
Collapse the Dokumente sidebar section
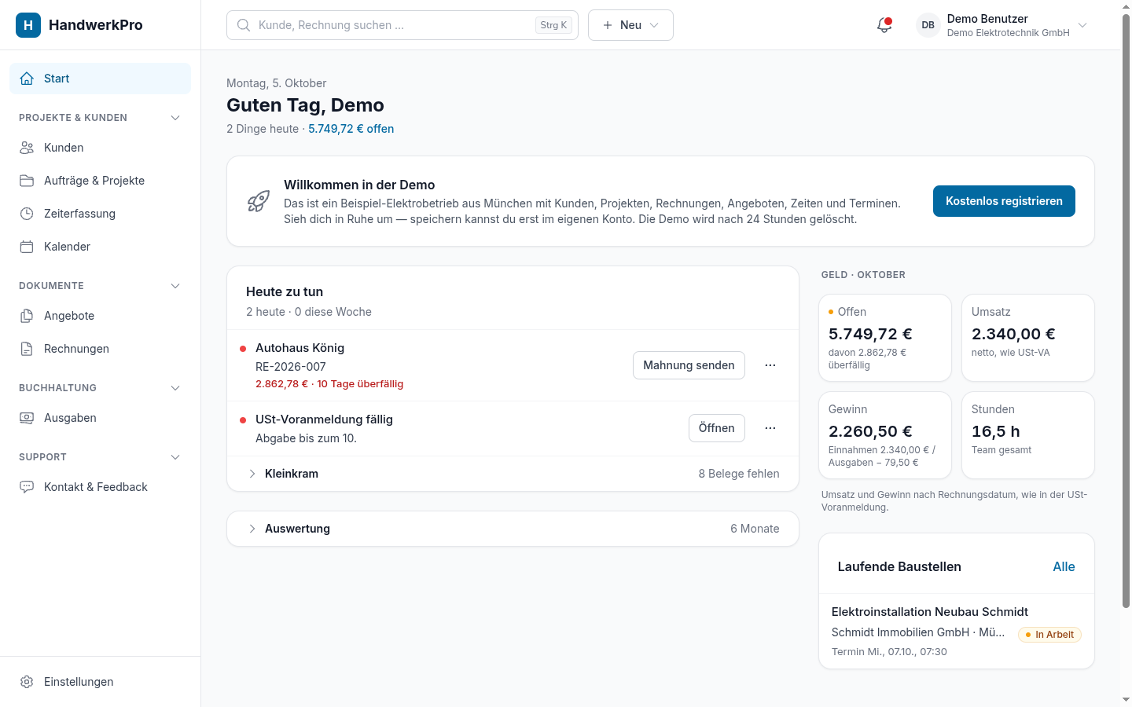pyautogui.click(x=175, y=286)
